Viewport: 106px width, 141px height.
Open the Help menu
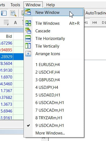[x=51, y=5]
